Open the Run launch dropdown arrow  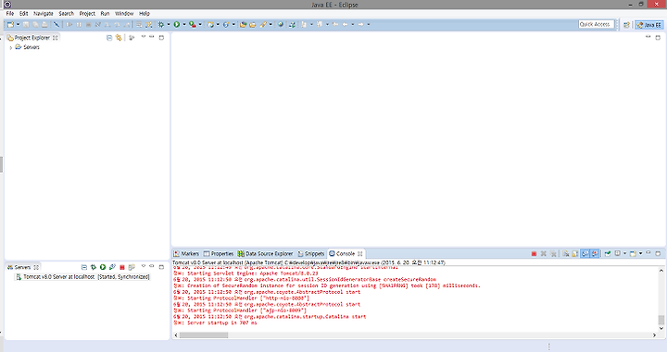(184, 25)
